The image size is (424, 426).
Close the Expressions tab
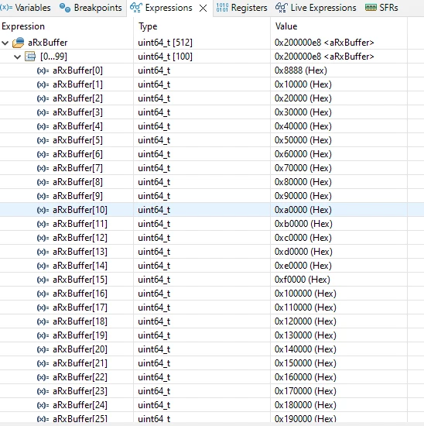tap(203, 9)
